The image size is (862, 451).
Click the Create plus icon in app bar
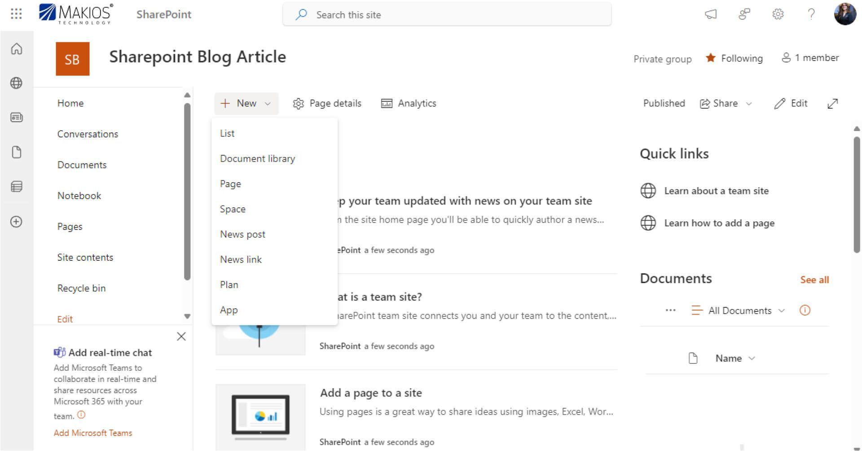[x=17, y=222]
